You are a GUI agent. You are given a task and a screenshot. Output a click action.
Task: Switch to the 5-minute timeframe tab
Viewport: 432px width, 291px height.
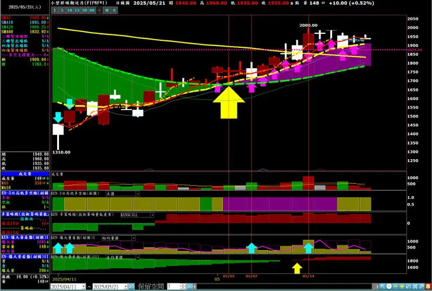pos(62,10)
